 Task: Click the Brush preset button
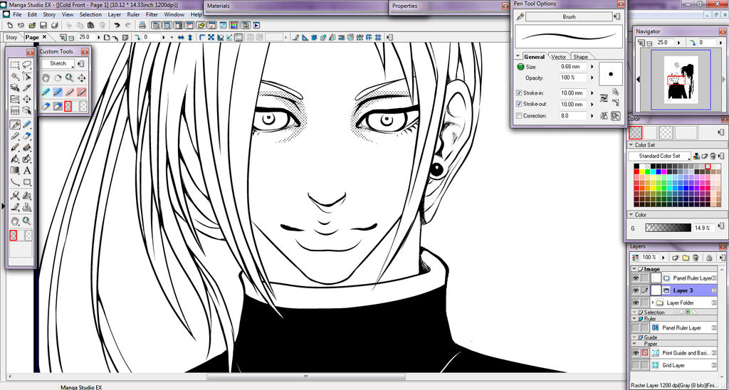[568, 16]
